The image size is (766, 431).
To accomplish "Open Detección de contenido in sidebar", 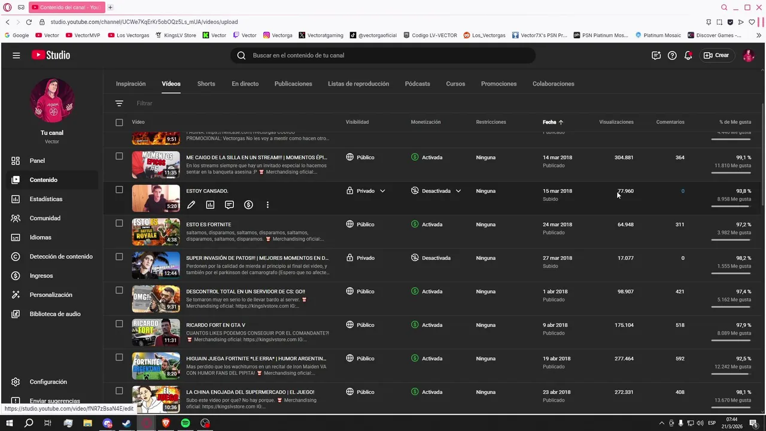I will click(x=51, y=256).
